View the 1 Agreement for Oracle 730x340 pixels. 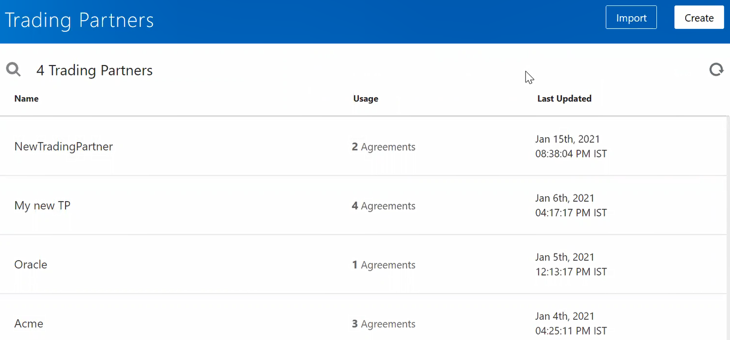(x=383, y=265)
